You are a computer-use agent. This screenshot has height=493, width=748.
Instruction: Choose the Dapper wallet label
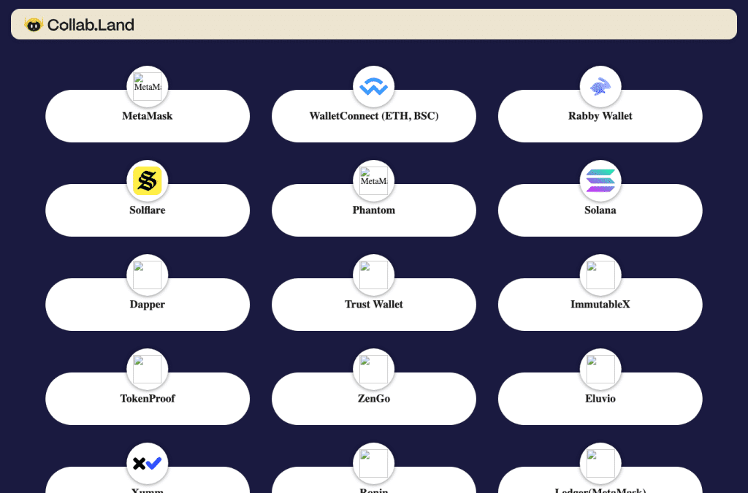coord(148,304)
